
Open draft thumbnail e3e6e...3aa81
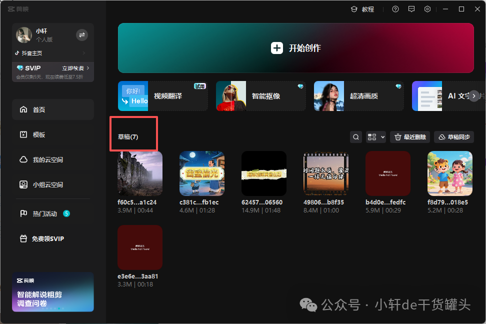[140, 247]
